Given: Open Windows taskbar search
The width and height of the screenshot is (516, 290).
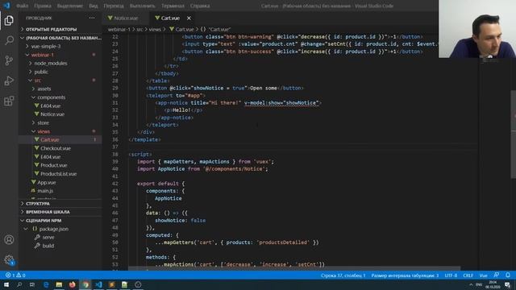Looking at the screenshot, I should tap(19, 284).
